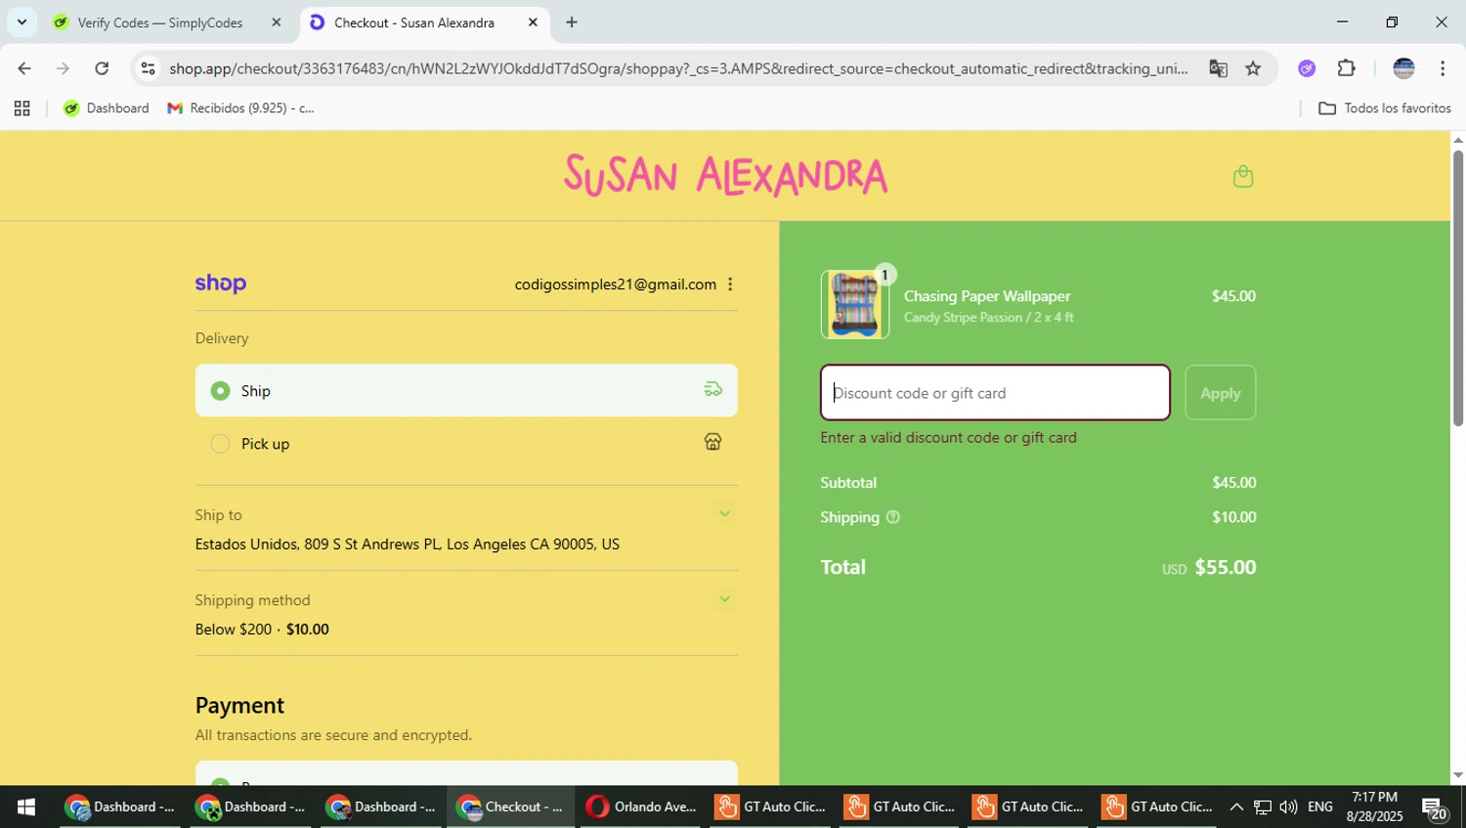This screenshot has width=1466, height=828.
Task: Open the Dashboard bookmark
Action: click(x=107, y=109)
